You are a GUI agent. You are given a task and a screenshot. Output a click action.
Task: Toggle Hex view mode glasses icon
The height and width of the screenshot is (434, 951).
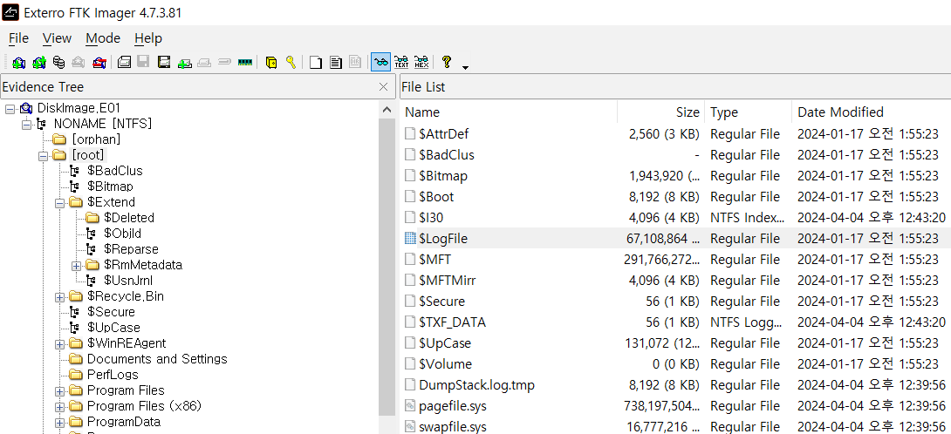click(421, 62)
